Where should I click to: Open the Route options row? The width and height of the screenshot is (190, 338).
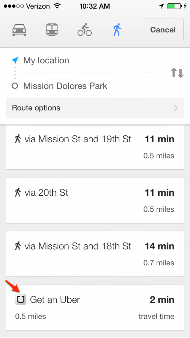pos(95,108)
